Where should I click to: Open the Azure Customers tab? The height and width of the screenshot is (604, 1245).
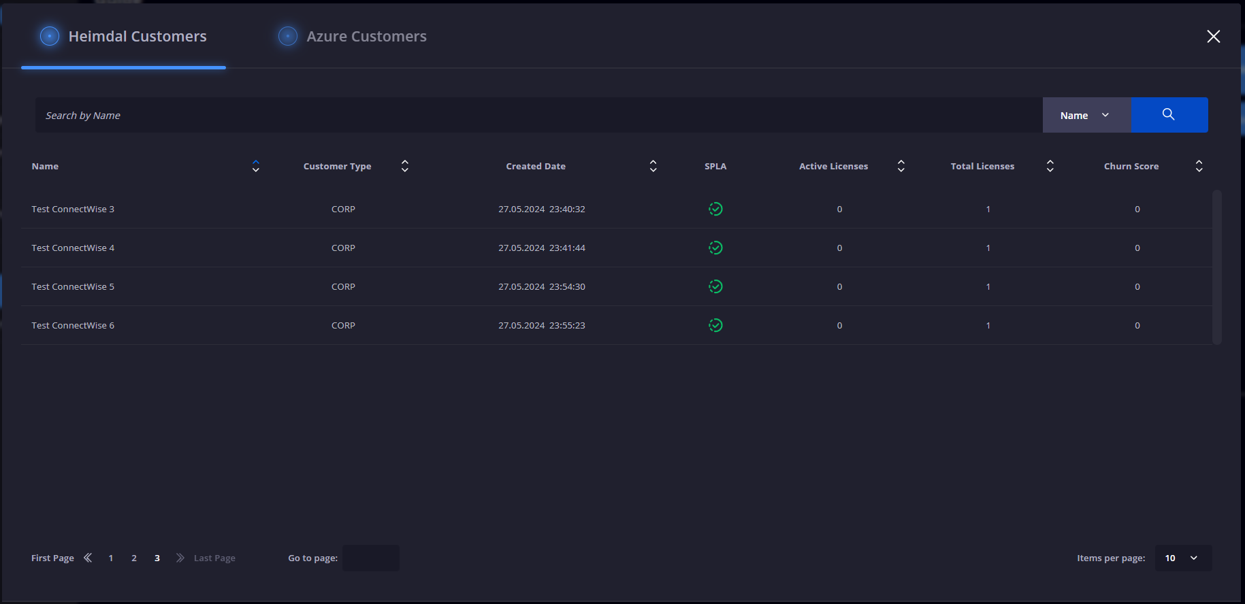point(353,36)
